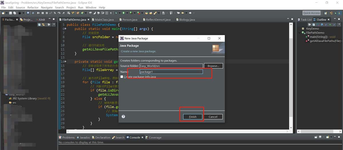Toggle Hide Local Types in Outline toolbar
343x150 pixels.
click(334, 25)
